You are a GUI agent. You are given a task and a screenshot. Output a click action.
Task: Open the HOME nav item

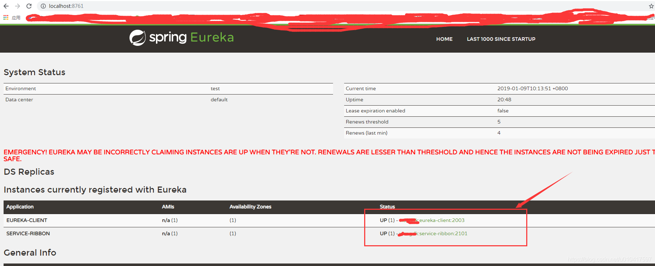coord(444,39)
